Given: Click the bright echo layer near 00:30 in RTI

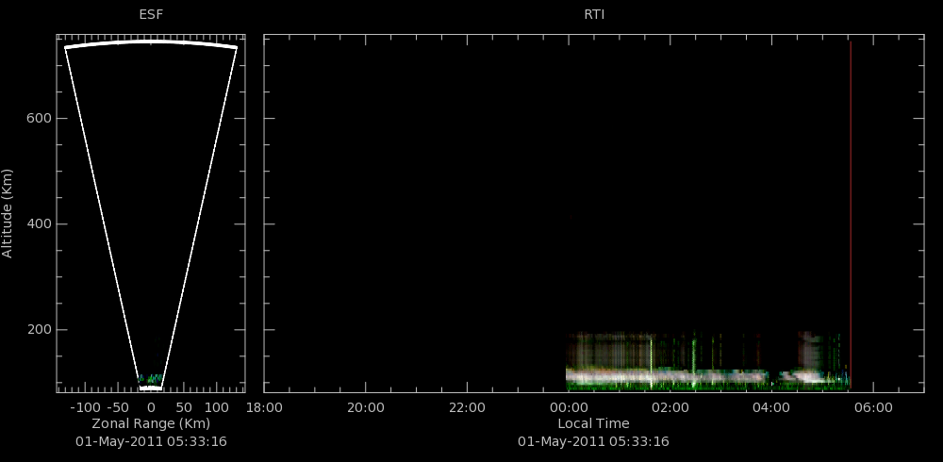Looking at the screenshot, I should 593,377.
